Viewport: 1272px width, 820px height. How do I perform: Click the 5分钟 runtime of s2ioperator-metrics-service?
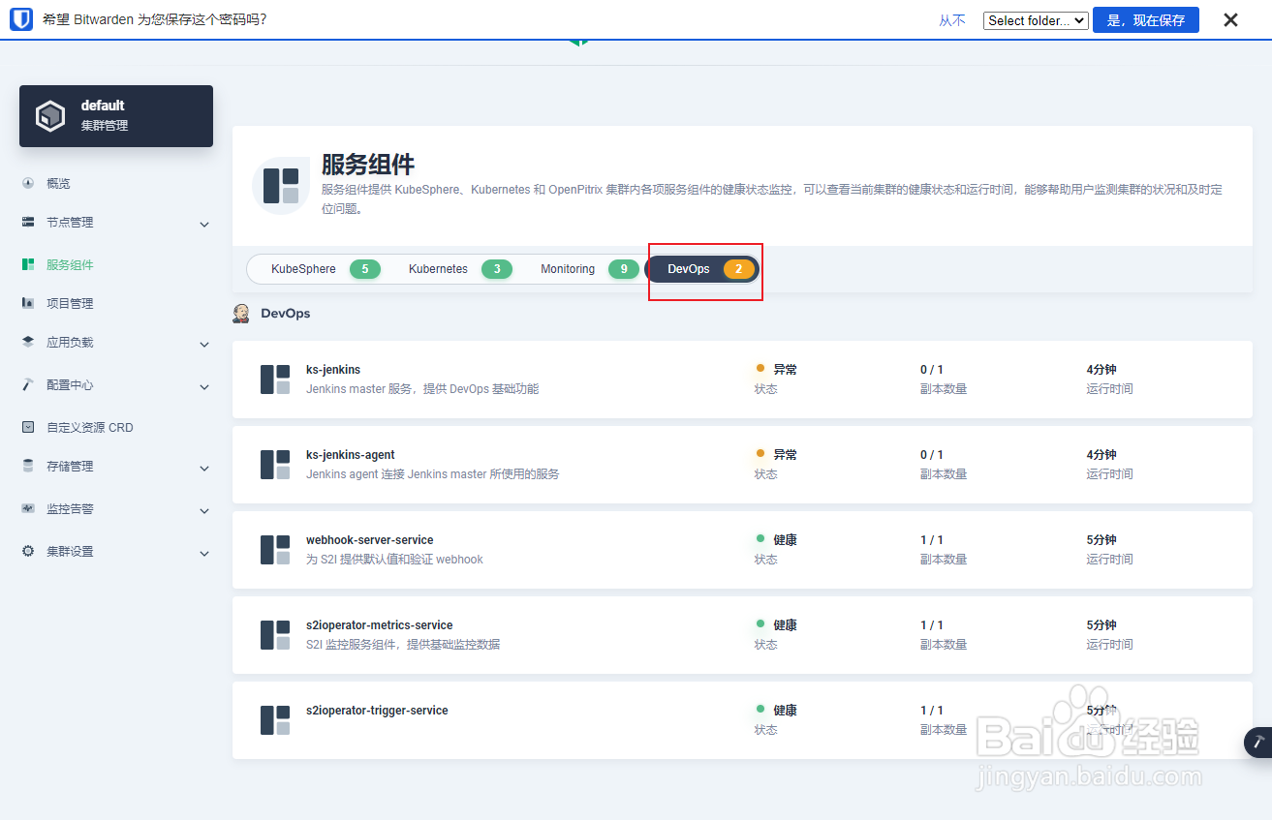coord(1101,625)
